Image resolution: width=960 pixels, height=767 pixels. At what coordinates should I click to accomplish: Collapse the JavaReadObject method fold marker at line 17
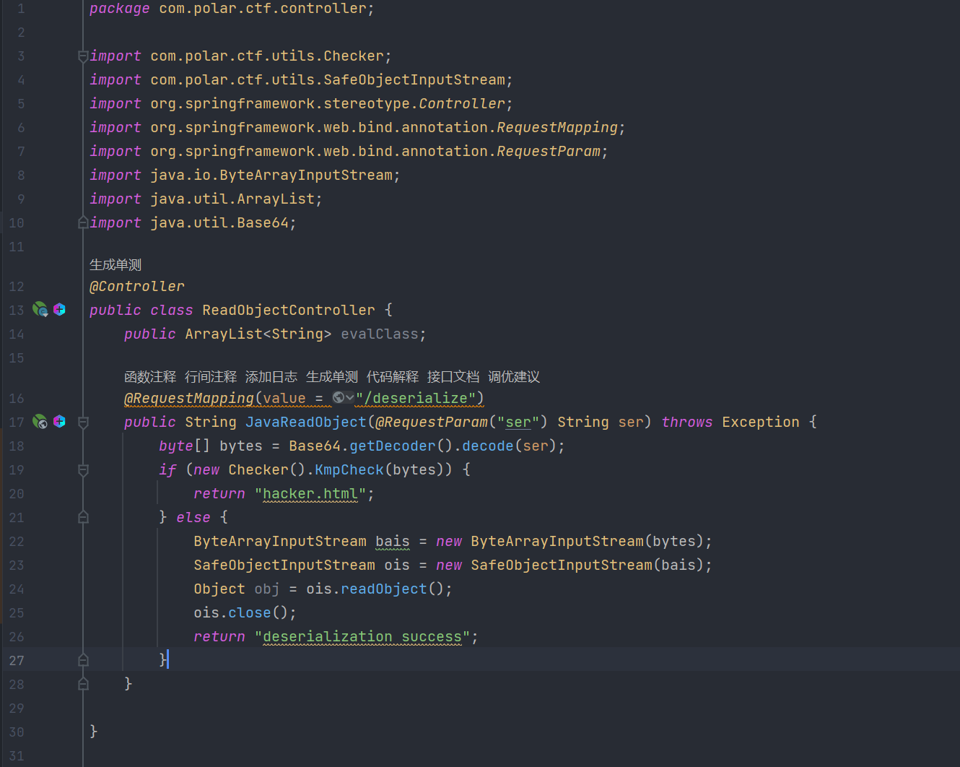(x=83, y=422)
